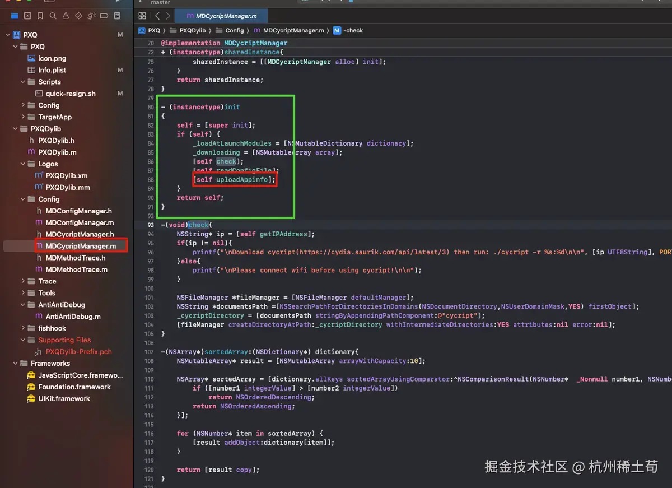Image resolution: width=672 pixels, height=488 pixels.
Task: Collapse the Logos folder
Action: pyautogui.click(x=23, y=164)
